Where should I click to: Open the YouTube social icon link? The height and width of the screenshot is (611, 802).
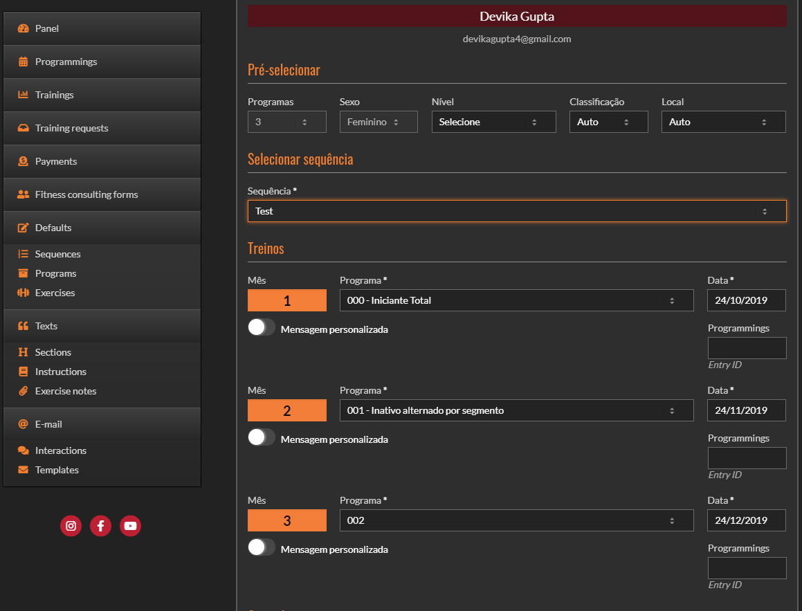click(130, 526)
